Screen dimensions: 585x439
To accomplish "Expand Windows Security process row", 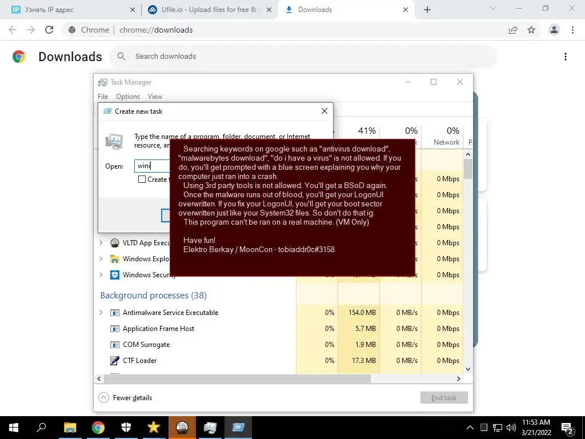I will coord(101,275).
